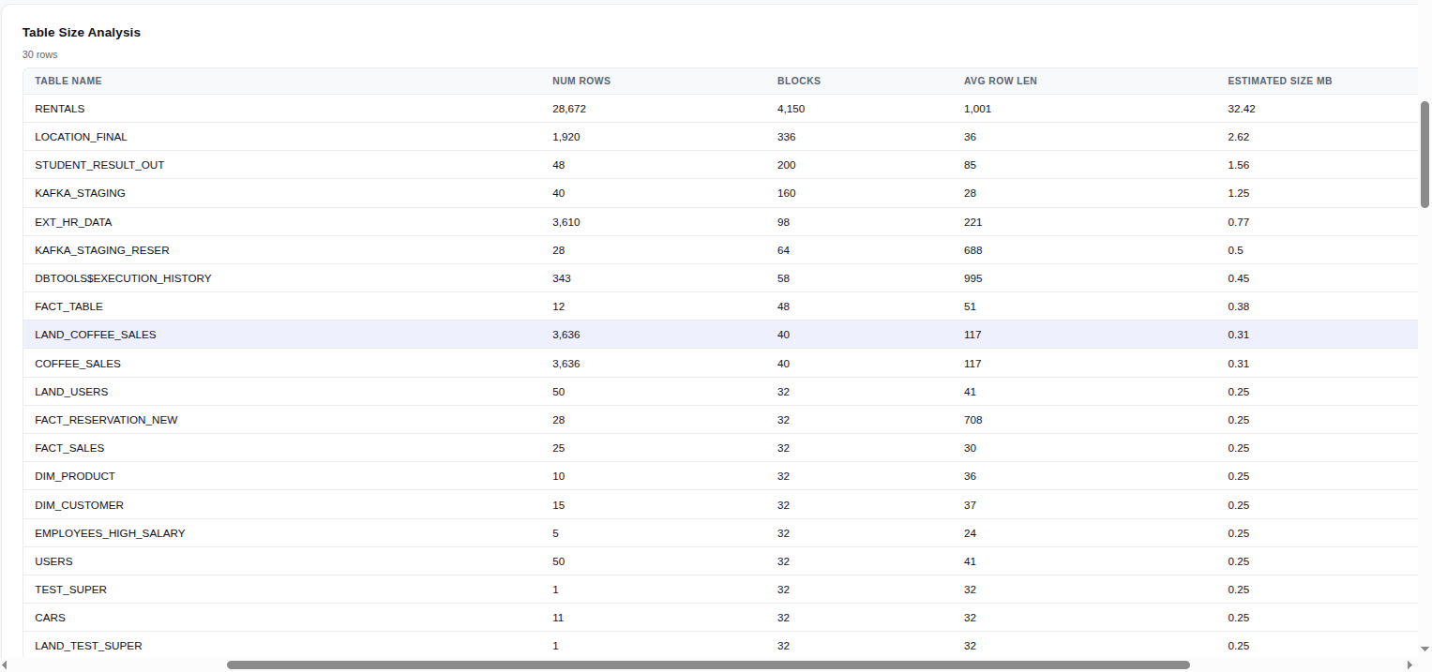The height and width of the screenshot is (672, 1432).
Task: Select the FACT_RESERVATION_NEW row name
Action: point(106,420)
